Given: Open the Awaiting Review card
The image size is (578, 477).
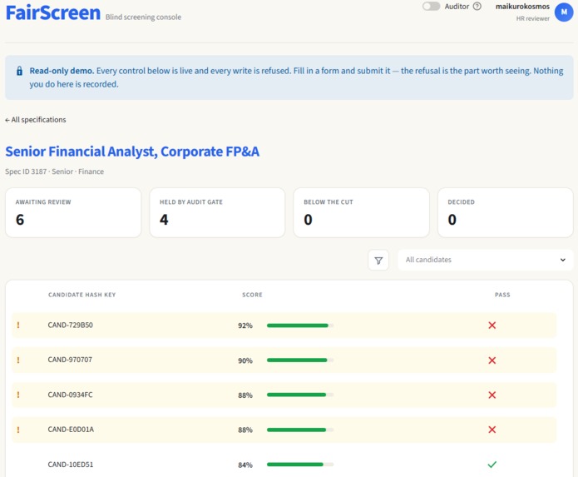Looking at the screenshot, I should (x=73, y=212).
